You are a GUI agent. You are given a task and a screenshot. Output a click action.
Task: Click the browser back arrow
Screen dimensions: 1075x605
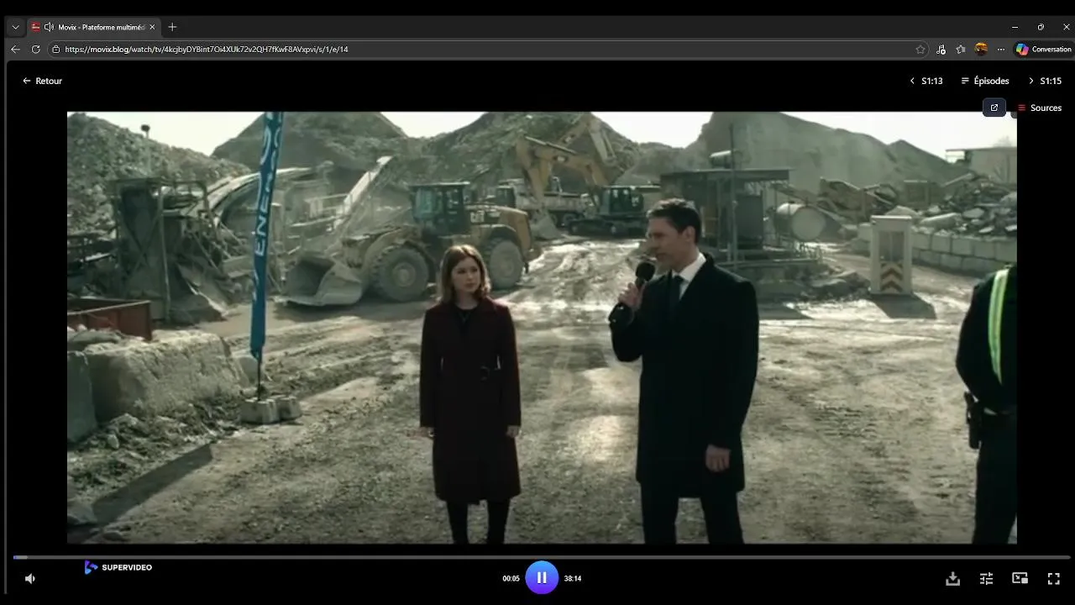(x=15, y=50)
